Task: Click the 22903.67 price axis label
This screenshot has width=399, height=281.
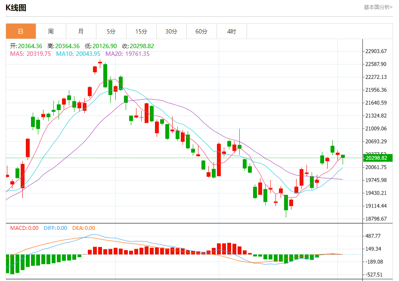Action: click(x=376, y=51)
